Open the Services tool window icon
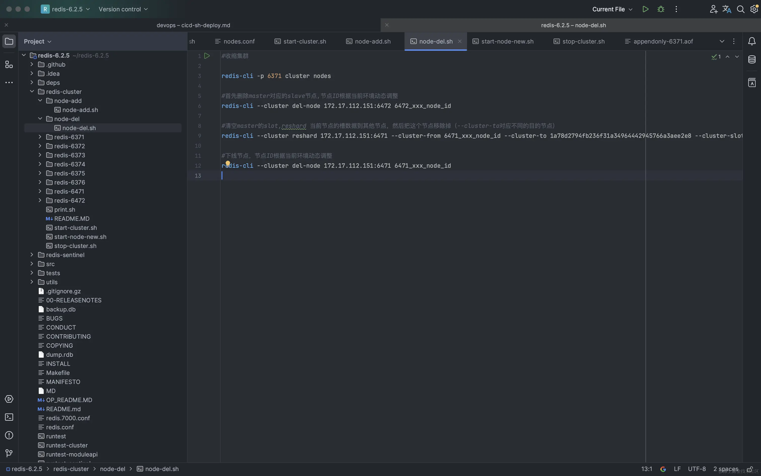The width and height of the screenshot is (761, 476). 9,399
